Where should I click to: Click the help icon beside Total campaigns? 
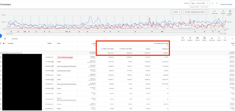[x=21, y=53]
